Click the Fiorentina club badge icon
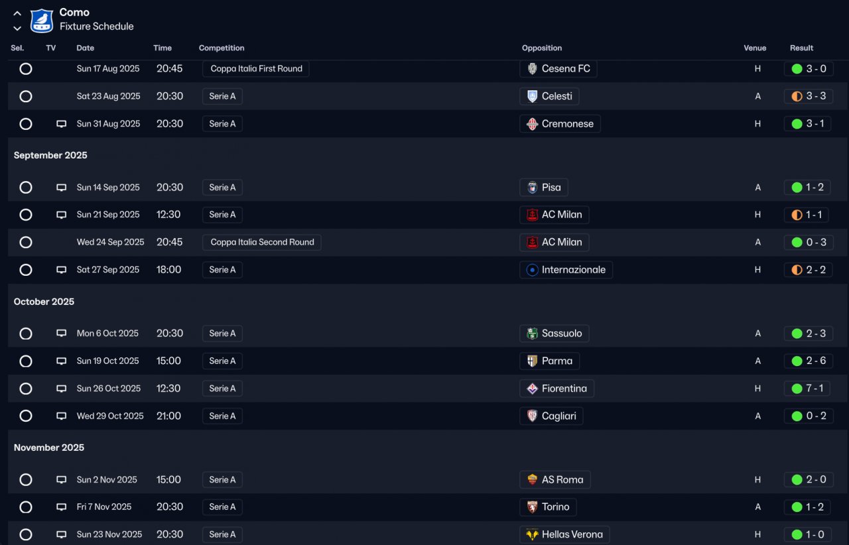Image resolution: width=849 pixels, height=545 pixels. 532,389
